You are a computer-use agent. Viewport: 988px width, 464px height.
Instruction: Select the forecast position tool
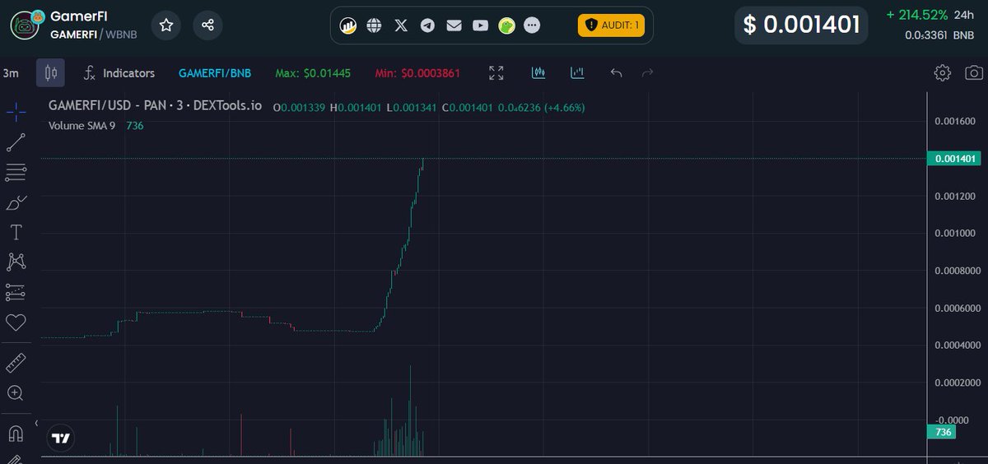[x=16, y=292]
